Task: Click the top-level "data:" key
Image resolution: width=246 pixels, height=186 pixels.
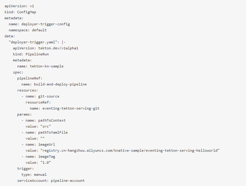Action: tap(10, 36)
